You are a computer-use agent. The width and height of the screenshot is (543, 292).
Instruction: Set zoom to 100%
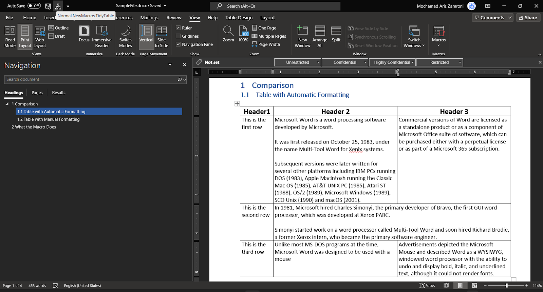pos(243,34)
